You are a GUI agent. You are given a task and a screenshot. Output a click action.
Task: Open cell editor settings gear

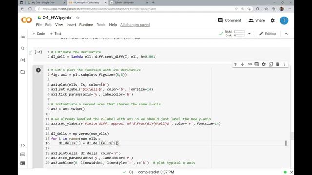point(264,64)
